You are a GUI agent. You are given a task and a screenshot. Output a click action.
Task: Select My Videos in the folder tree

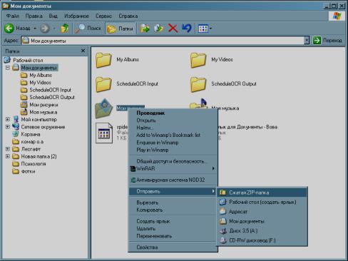(40, 83)
